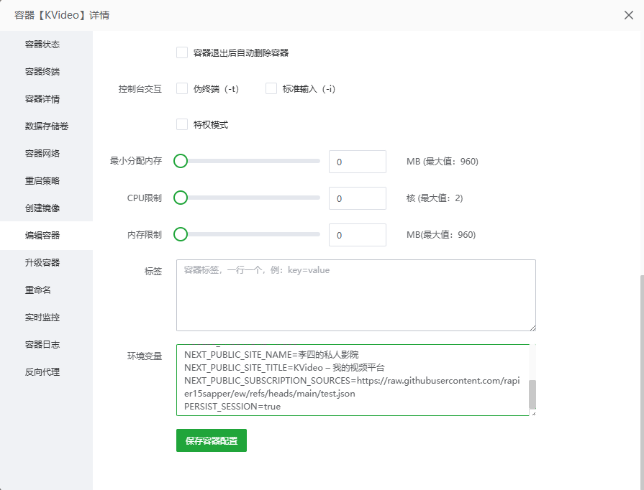
Task: Enable auto-delete container after exit checkbox
Action: point(182,52)
